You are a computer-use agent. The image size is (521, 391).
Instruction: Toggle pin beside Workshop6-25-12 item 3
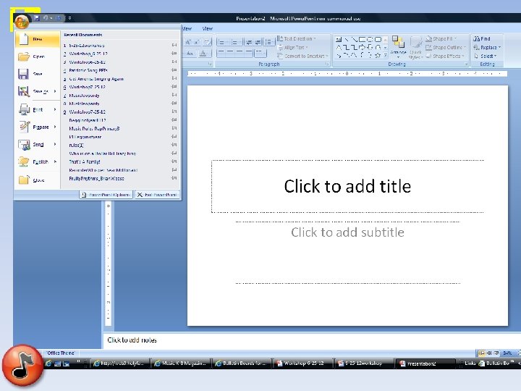pyautogui.click(x=174, y=62)
